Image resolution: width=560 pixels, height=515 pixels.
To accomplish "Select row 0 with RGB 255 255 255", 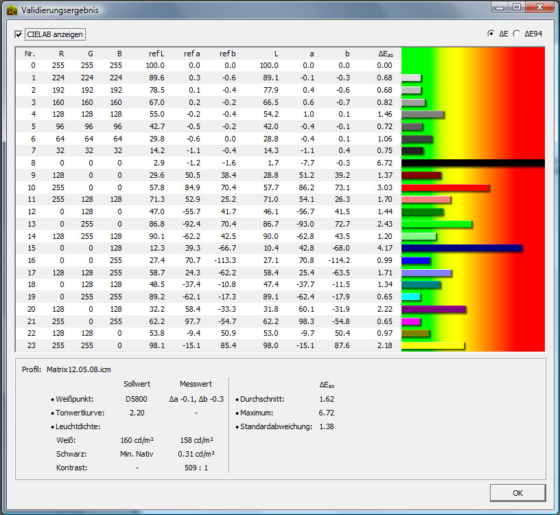I will (x=206, y=66).
